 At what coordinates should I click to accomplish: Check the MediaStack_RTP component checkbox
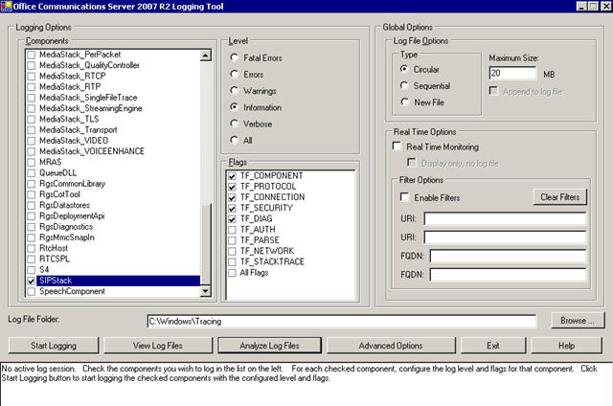point(32,87)
